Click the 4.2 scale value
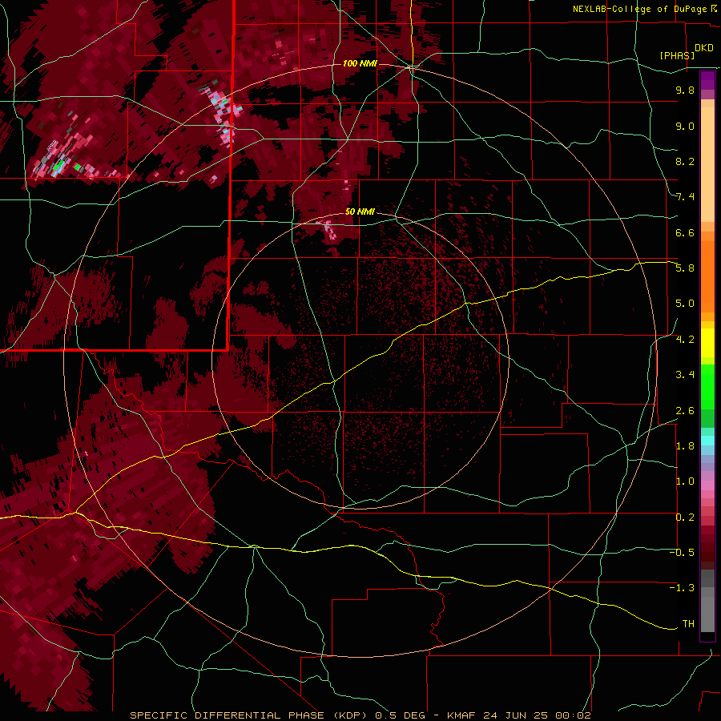 point(685,340)
